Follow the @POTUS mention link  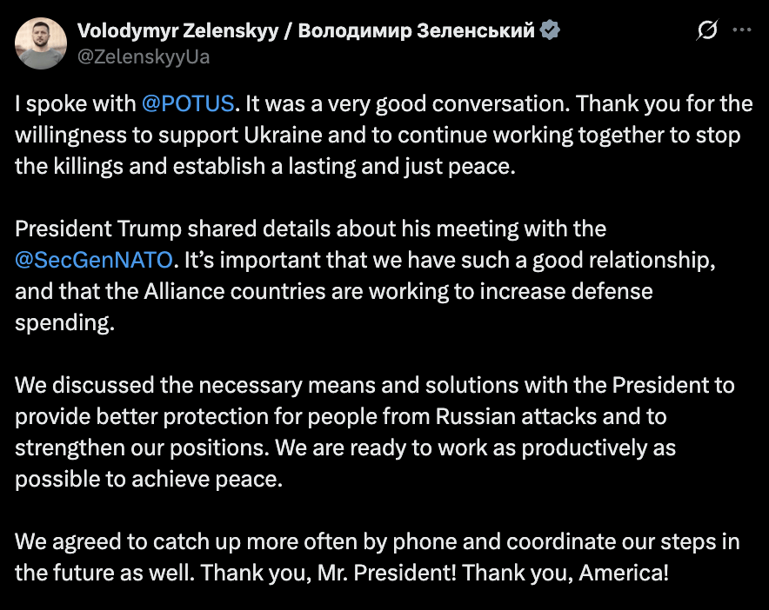tap(188, 104)
